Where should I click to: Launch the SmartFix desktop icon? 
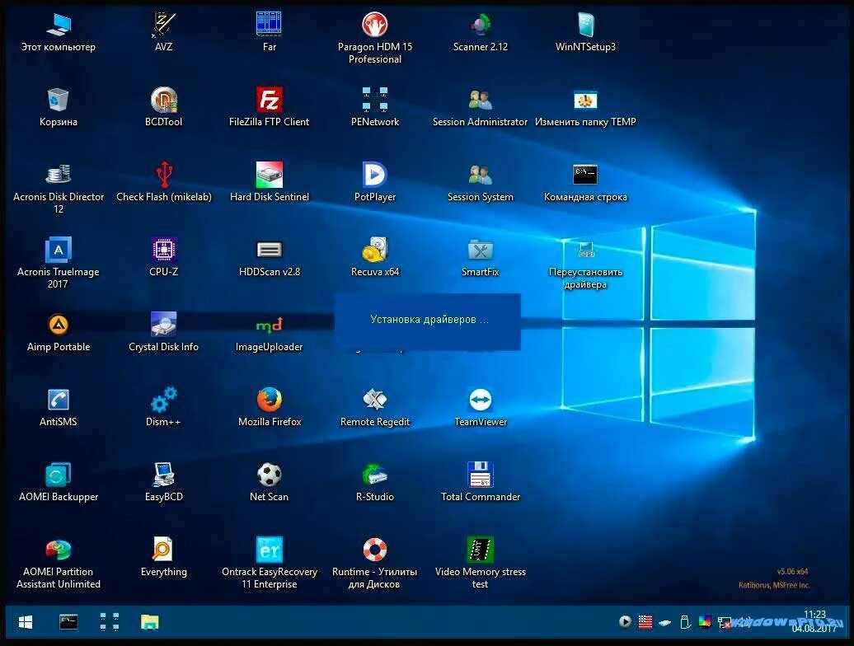click(x=481, y=257)
